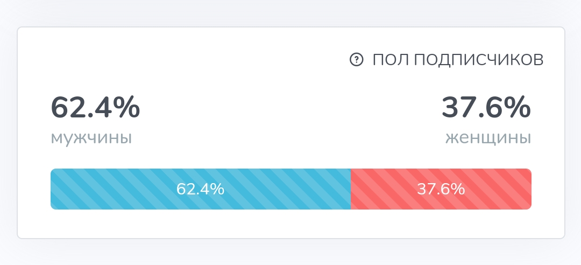581x265 pixels.
Task: Click the 37.6% text inside red bar
Action: (441, 189)
